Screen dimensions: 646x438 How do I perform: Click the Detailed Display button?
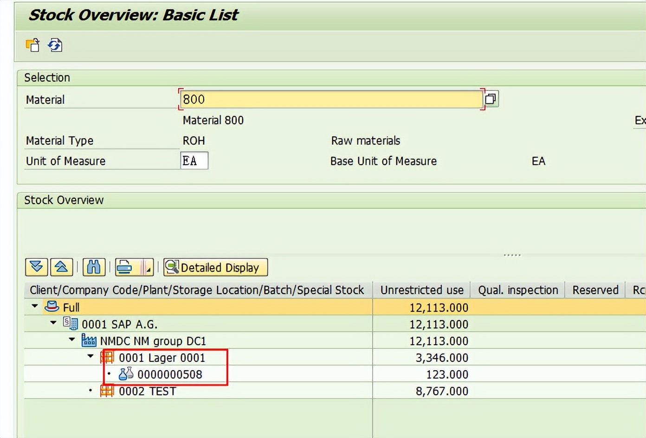pos(216,267)
